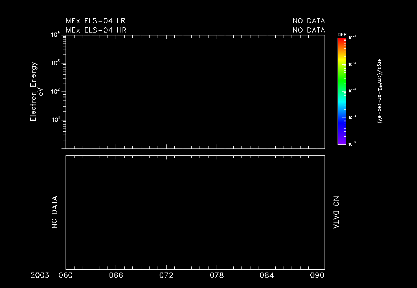
Task: Click the '078' day tick label
Action: click(x=217, y=275)
